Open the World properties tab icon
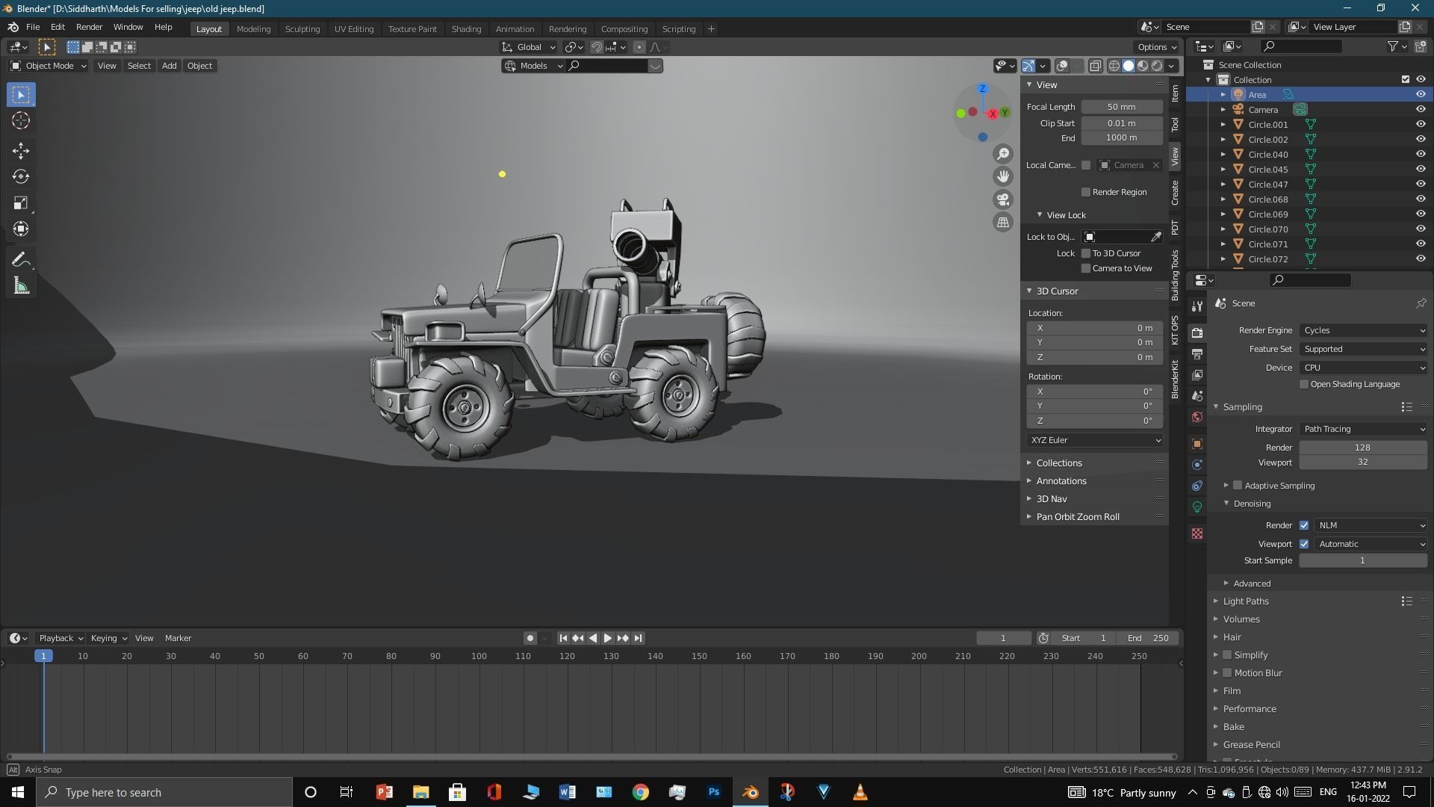 tap(1197, 417)
